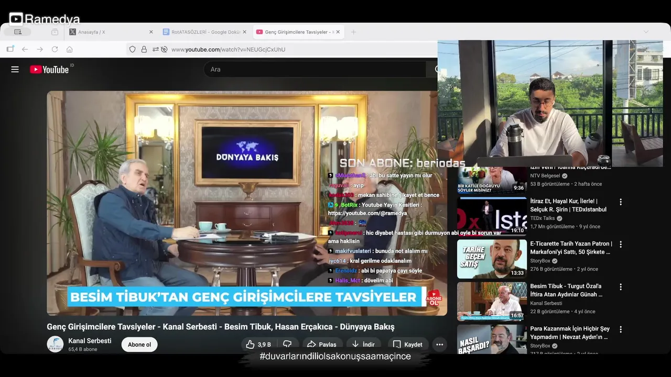Screen dimensions: 671x377
Task: Open the tab container icon left of tabs
Action: point(55,32)
